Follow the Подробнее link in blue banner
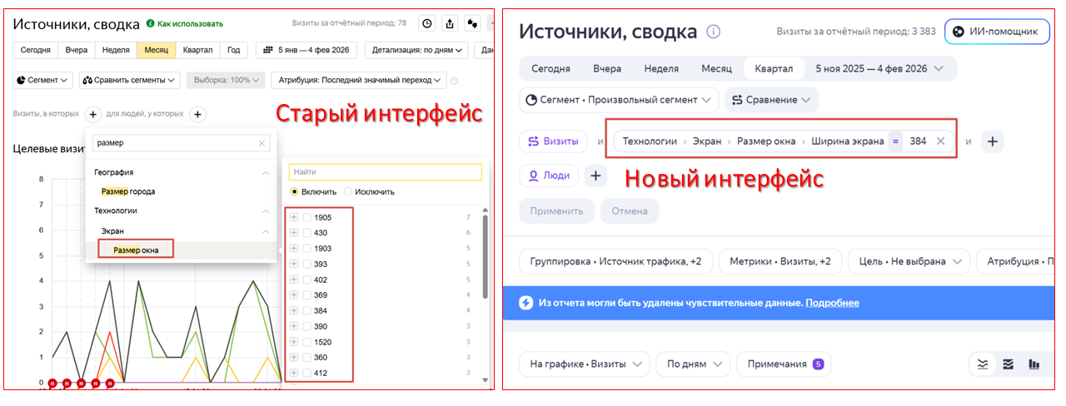The height and width of the screenshot is (406, 1066). click(832, 303)
